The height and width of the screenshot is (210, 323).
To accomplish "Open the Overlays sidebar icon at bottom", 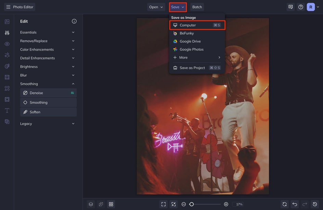I will coord(7,122).
